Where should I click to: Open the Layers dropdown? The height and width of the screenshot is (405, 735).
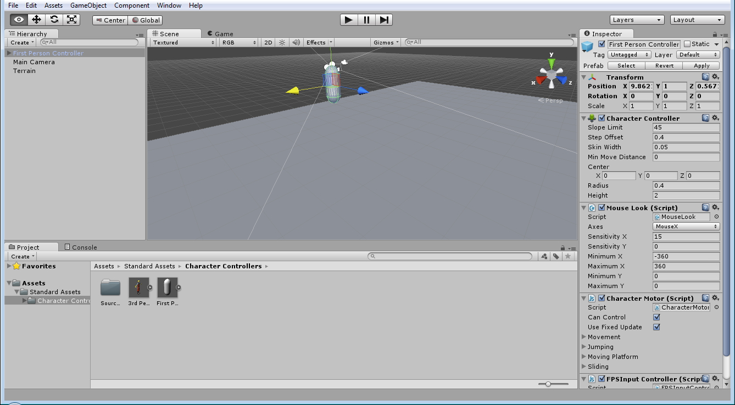coord(636,19)
